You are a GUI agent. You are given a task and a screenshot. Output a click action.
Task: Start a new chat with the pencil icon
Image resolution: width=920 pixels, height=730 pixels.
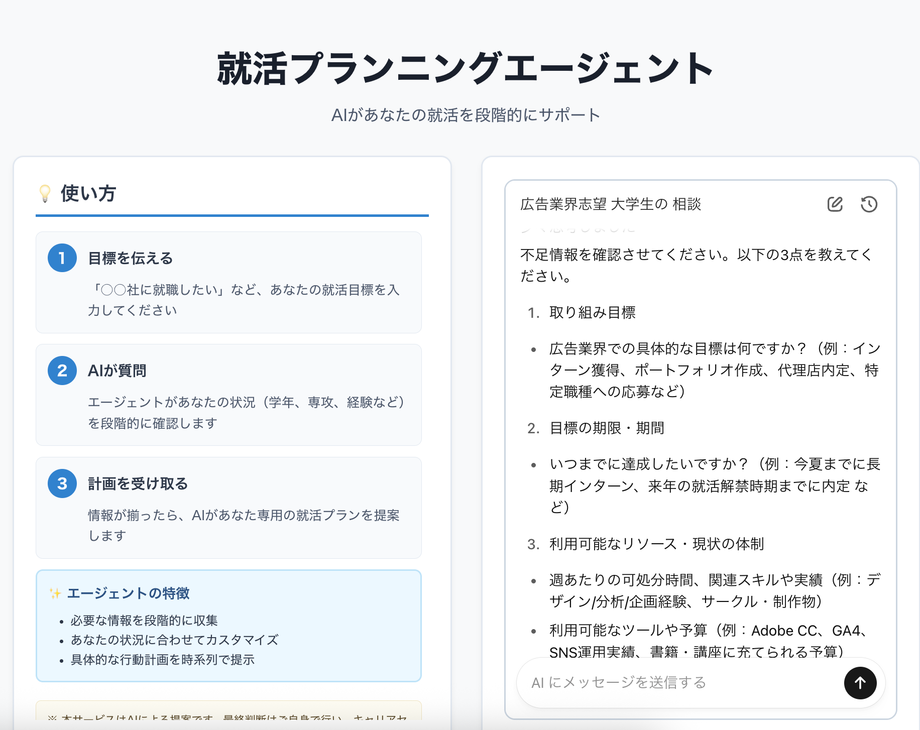[835, 204]
